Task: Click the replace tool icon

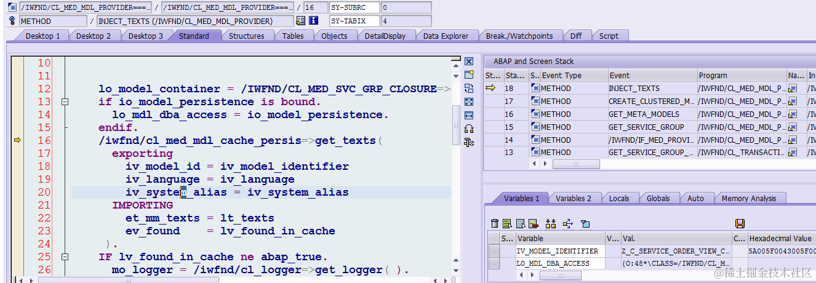Action: coord(469,88)
